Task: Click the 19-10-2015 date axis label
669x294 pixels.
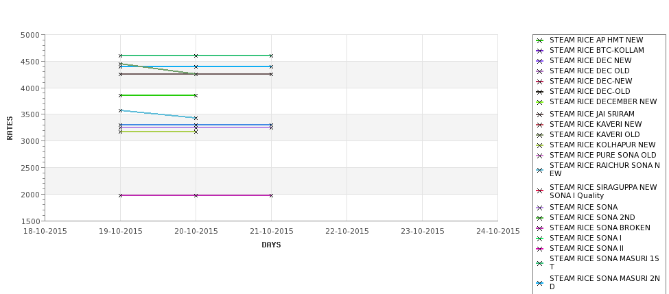Action: point(120,232)
